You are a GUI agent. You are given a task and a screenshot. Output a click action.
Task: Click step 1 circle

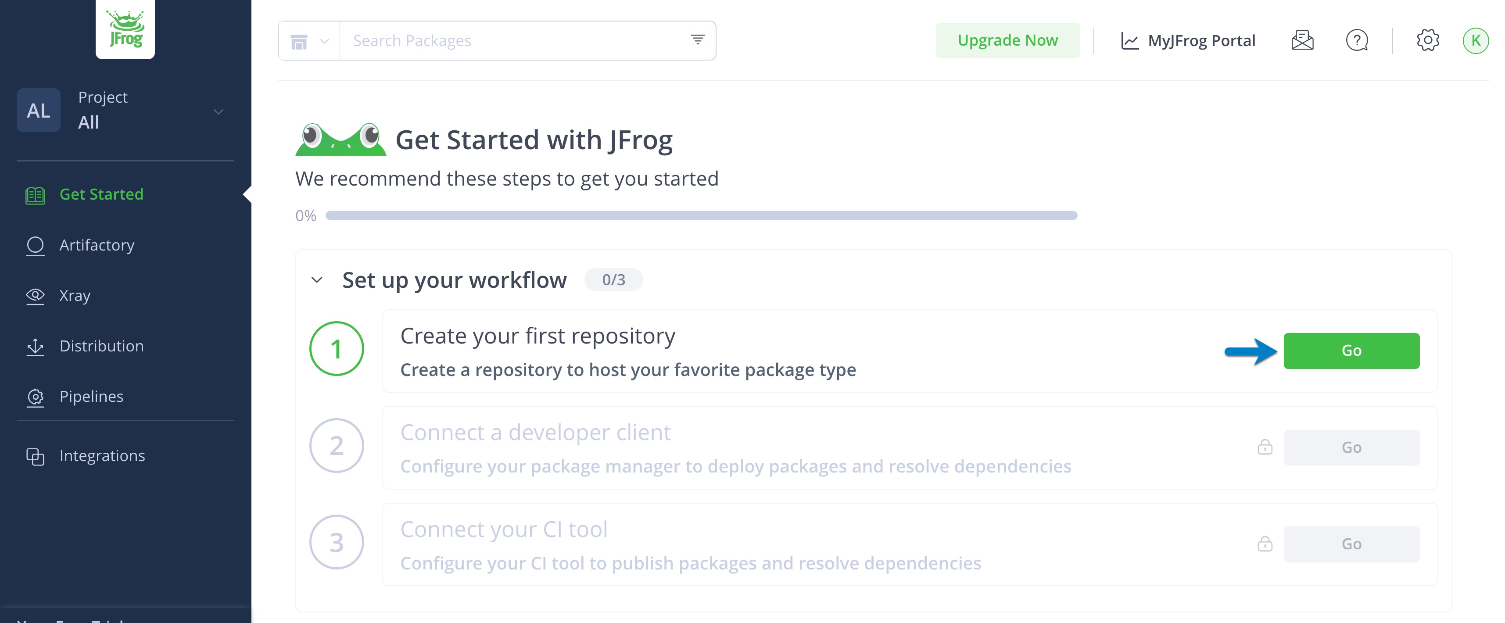coord(337,349)
